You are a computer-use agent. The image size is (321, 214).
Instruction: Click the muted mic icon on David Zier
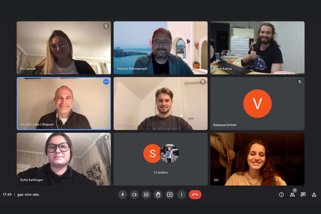click(x=203, y=82)
